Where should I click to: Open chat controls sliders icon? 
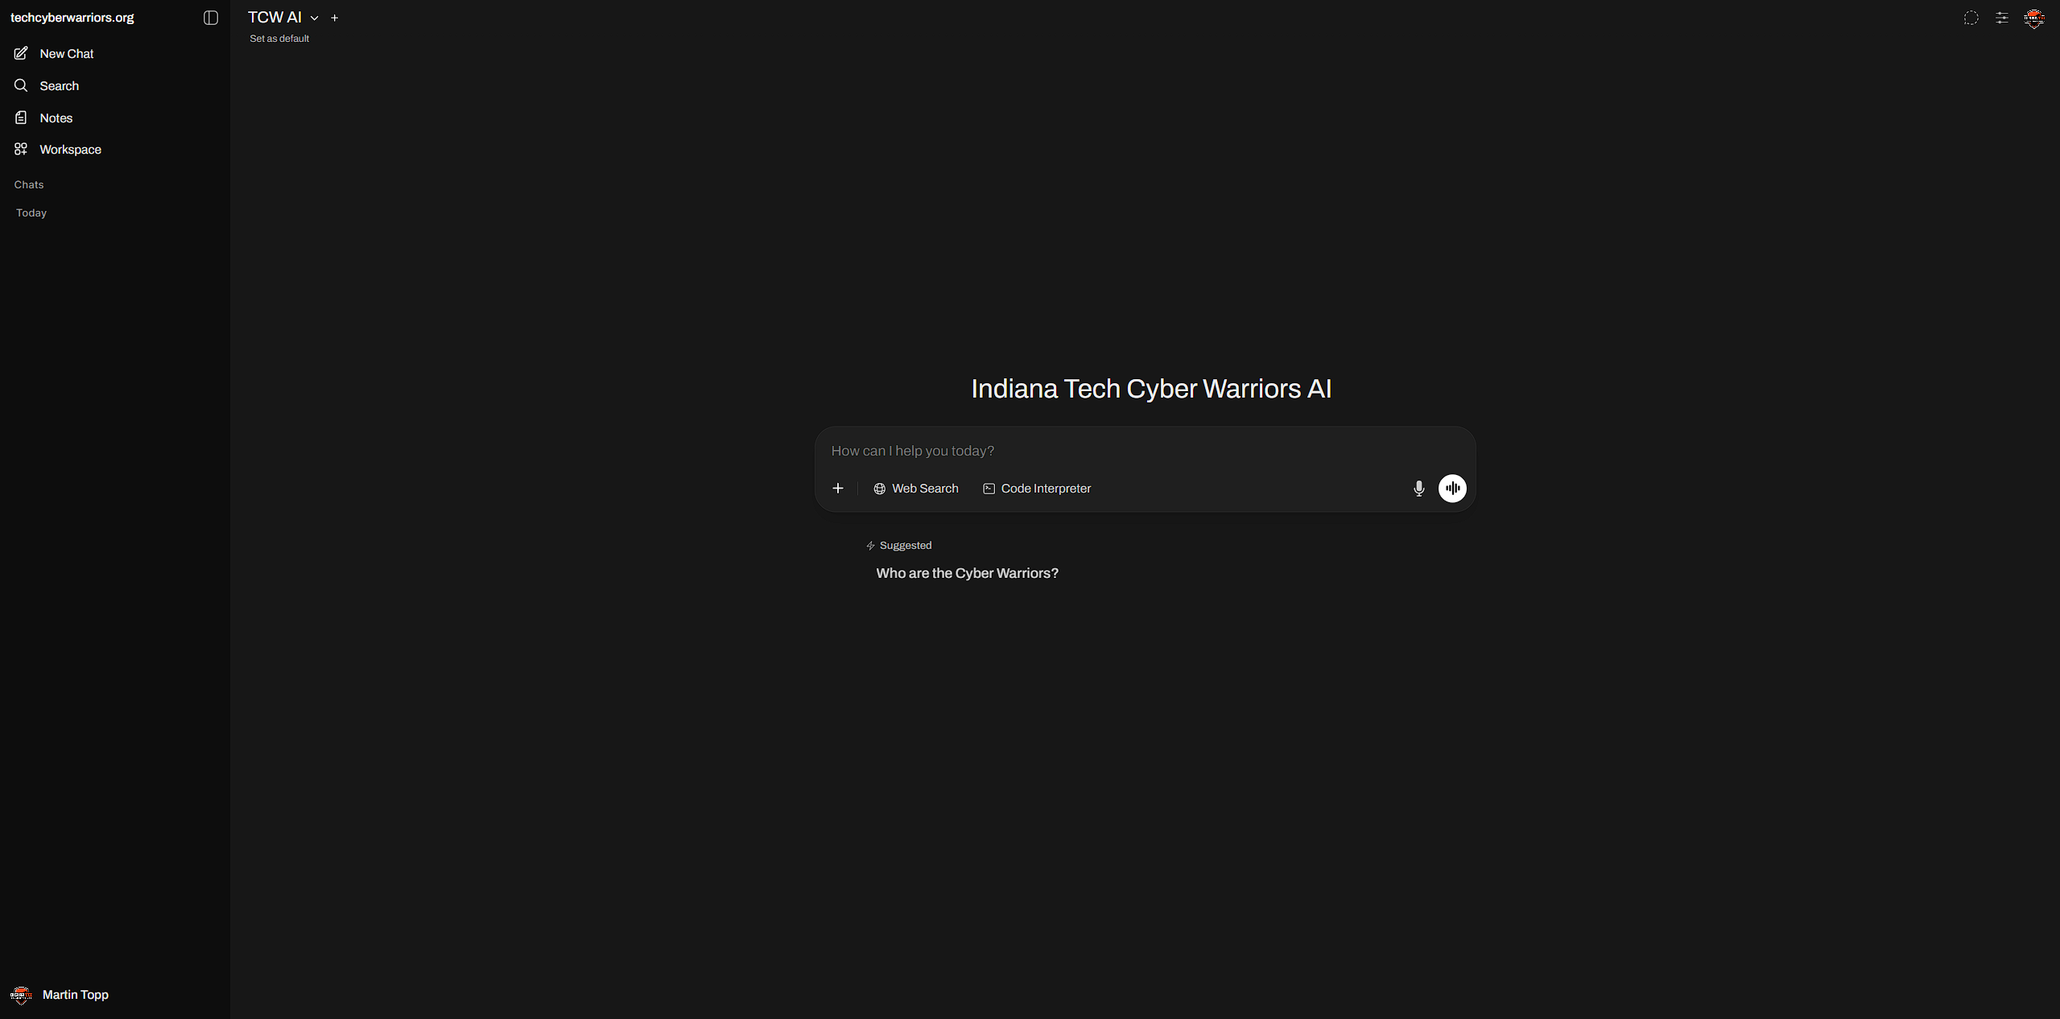point(2002,18)
